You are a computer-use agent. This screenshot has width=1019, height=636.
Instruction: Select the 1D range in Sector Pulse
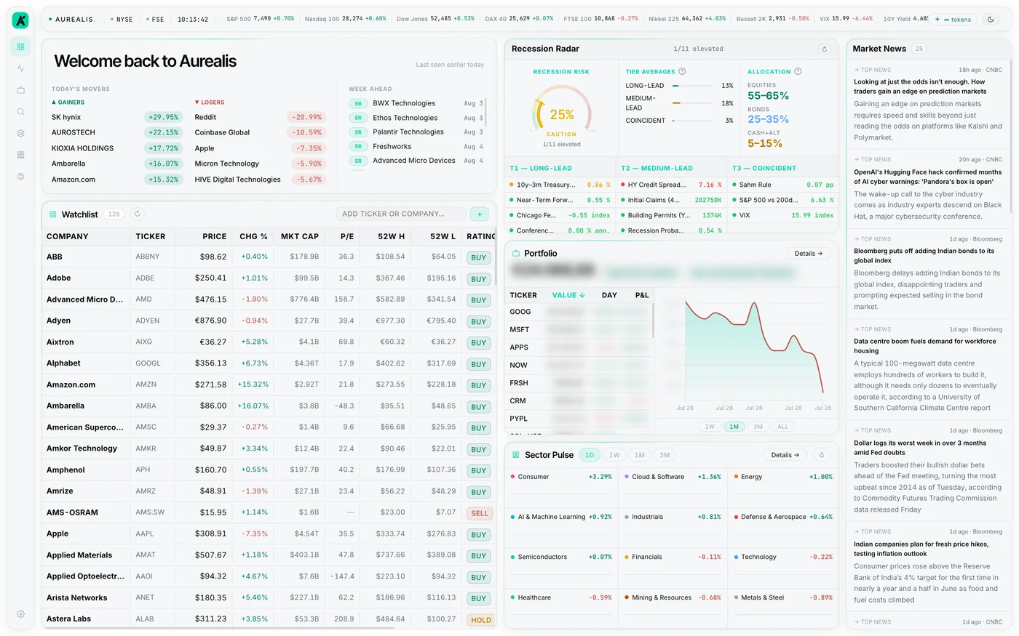[x=590, y=455]
